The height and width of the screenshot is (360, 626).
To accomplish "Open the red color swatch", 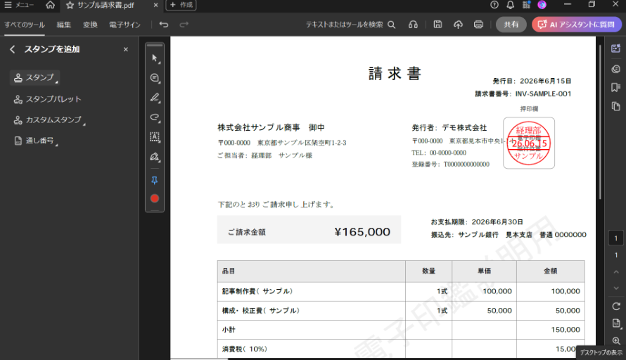I will (155, 198).
